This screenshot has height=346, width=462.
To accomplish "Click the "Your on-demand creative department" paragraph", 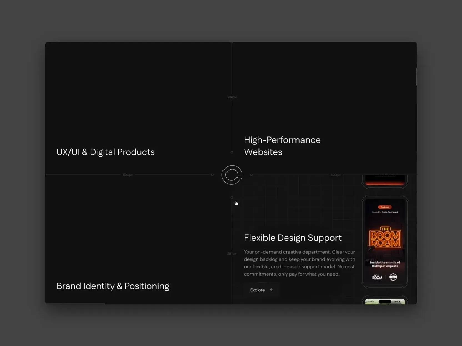I will 299,263.
